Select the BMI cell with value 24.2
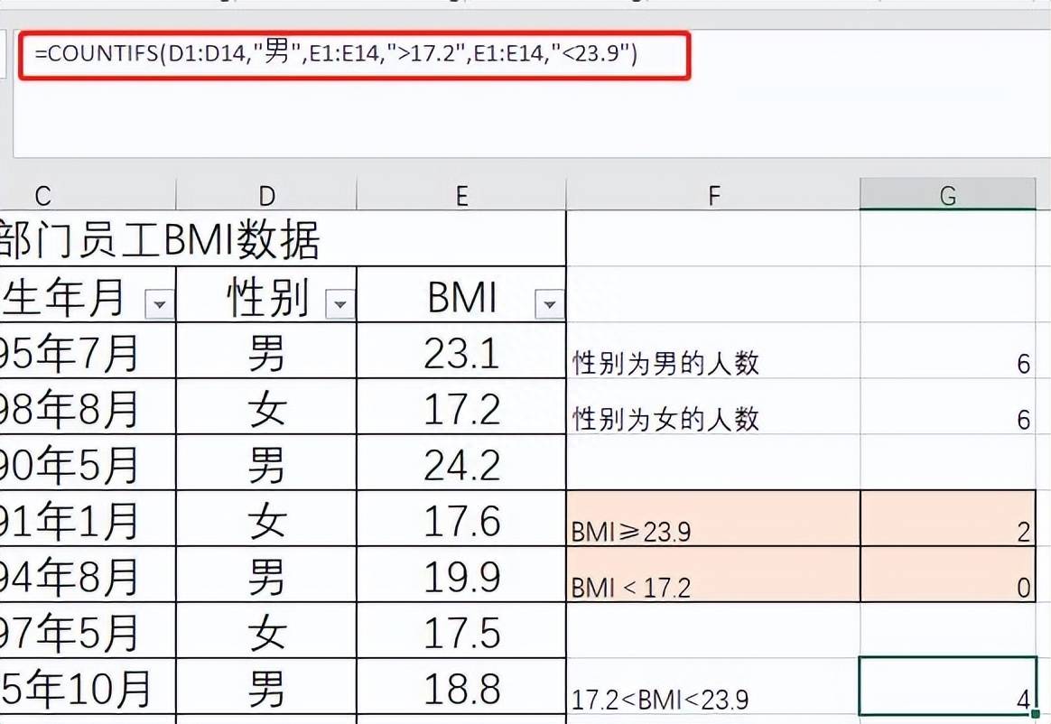The height and width of the screenshot is (724, 1051). [x=461, y=463]
